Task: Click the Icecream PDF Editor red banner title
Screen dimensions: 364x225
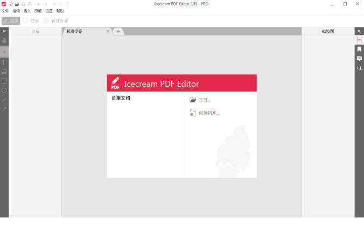Action: [x=162, y=84]
